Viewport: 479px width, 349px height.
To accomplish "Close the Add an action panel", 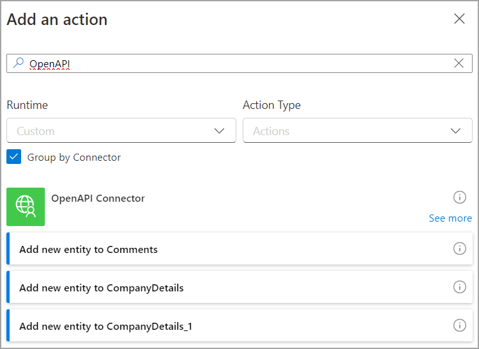I will (x=459, y=19).
